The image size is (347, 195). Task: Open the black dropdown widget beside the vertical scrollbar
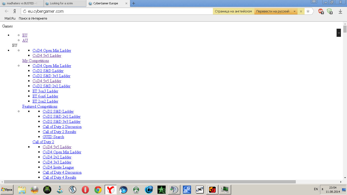point(339,33)
